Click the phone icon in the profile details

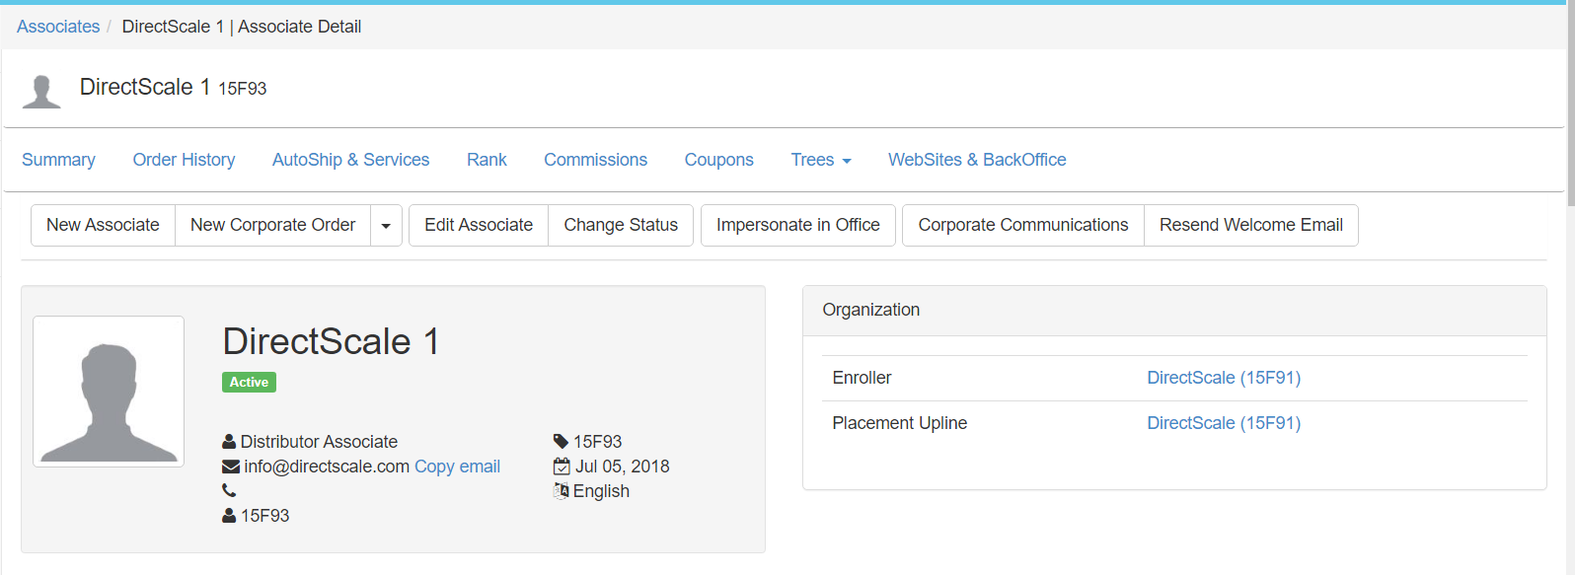pos(229,490)
